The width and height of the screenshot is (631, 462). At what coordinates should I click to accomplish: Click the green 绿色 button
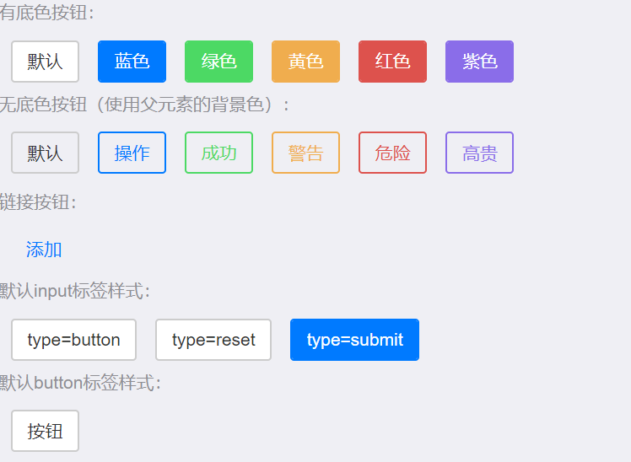pyautogui.click(x=219, y=62)
